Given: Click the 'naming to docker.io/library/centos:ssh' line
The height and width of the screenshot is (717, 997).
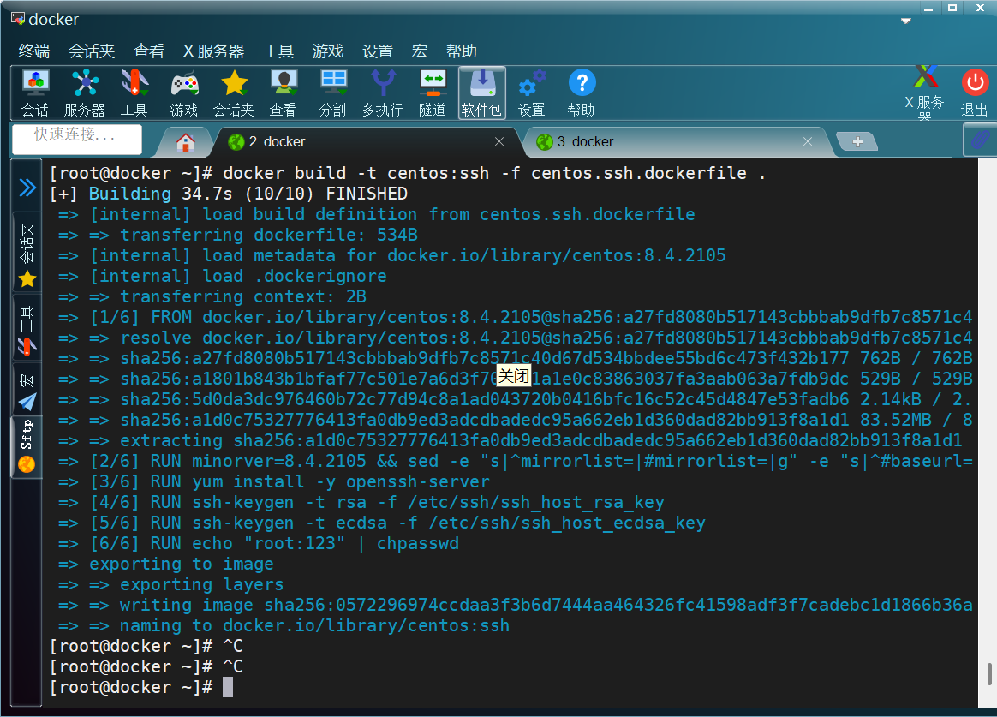Looking at the screenshot, I should point(284,625).
